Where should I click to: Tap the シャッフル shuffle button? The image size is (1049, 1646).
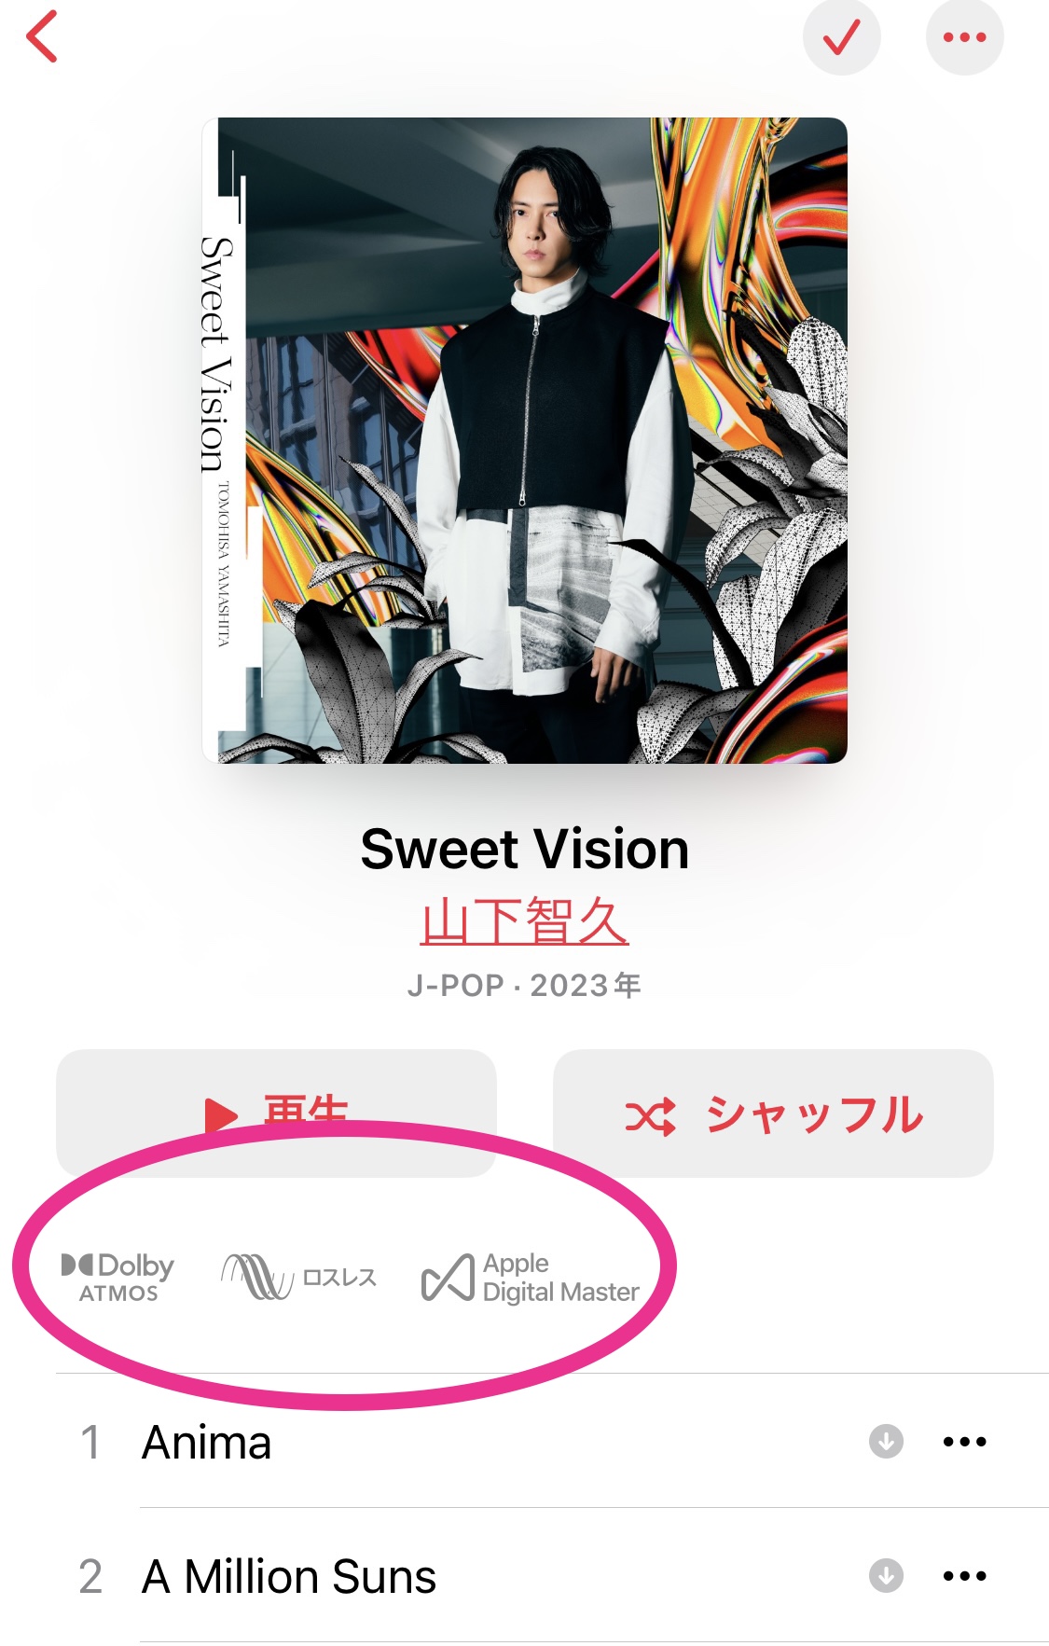point(773,1113)
